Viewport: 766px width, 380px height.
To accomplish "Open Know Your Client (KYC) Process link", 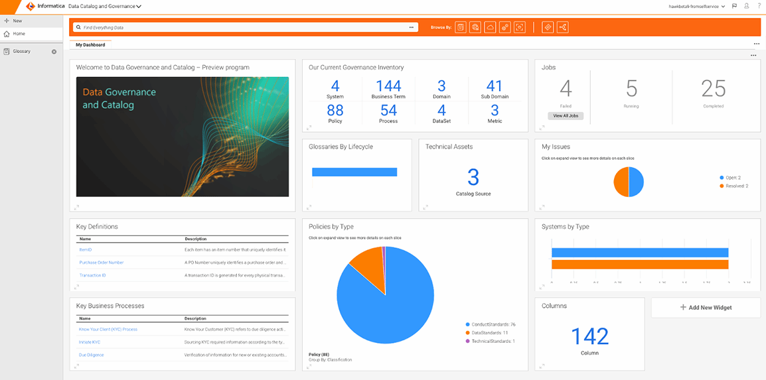I will (x=108, y=330).
